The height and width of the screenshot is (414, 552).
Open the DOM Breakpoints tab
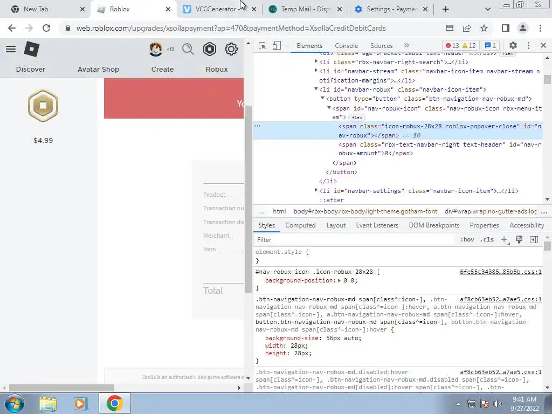(x=434, y=225)
